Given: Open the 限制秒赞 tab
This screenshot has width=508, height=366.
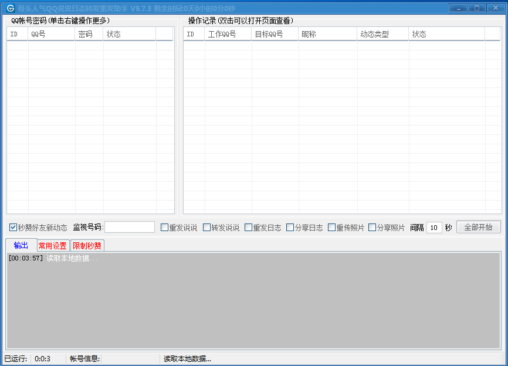Looking at the screenshot, I should (x=87, y=246).
